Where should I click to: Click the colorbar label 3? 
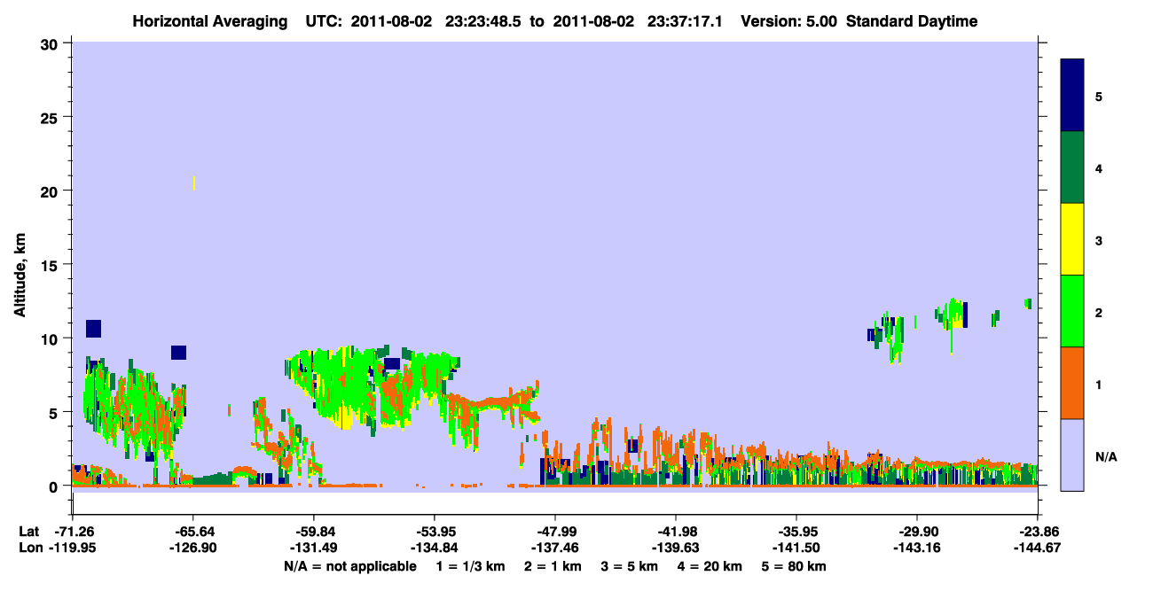point(1099,240)
